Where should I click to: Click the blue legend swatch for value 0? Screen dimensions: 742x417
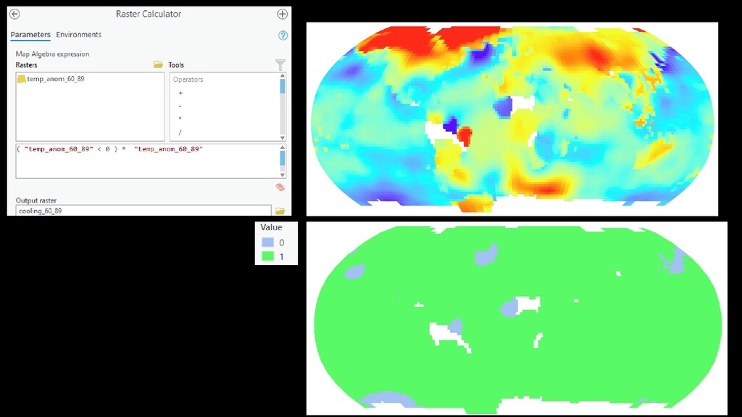tap(268, 243)
